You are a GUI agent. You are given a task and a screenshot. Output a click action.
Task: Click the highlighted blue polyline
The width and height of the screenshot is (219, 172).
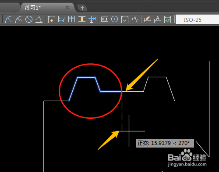86,77
